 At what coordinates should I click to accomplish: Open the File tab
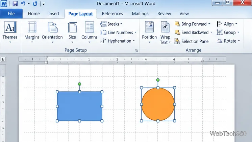tap(11, 14)
